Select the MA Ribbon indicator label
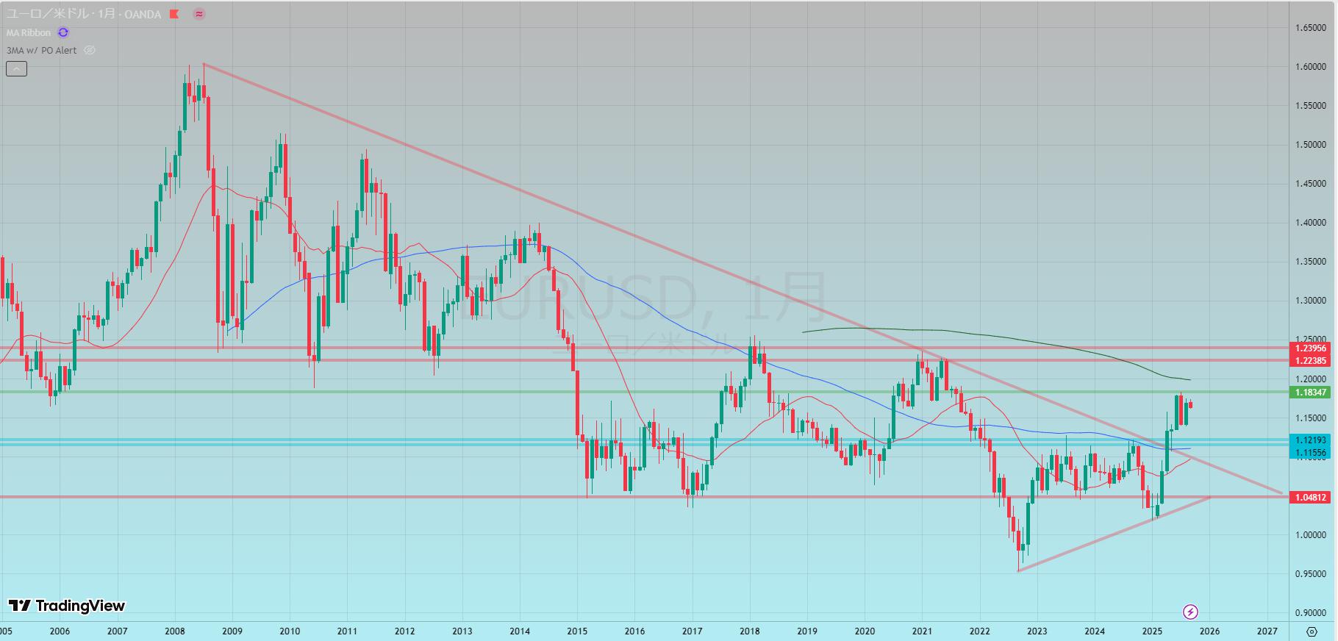This screenshot has width=1338, height=641. [29, 32]
